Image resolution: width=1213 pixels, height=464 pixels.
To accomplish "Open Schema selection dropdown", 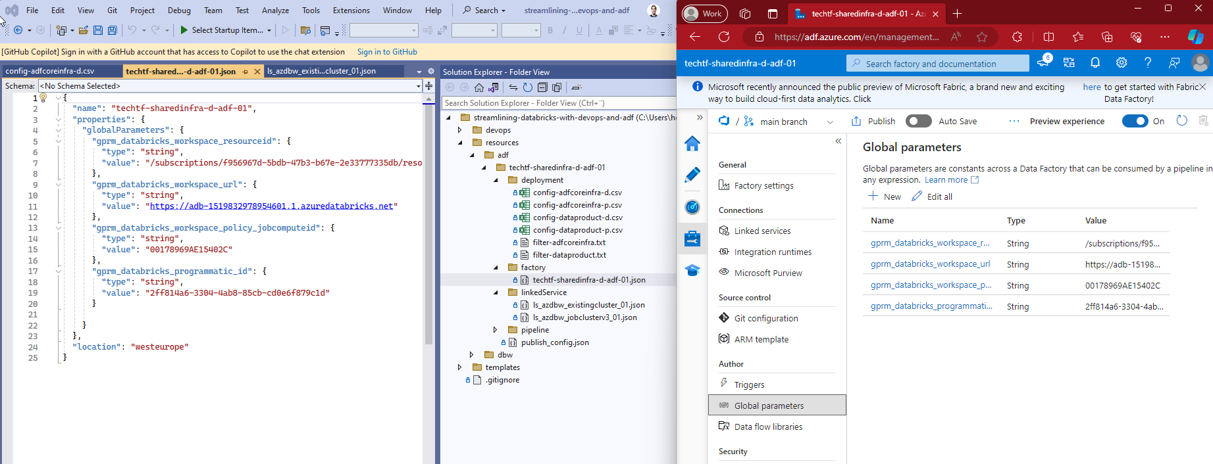I will pyautogui.click(x=418, y=86).
